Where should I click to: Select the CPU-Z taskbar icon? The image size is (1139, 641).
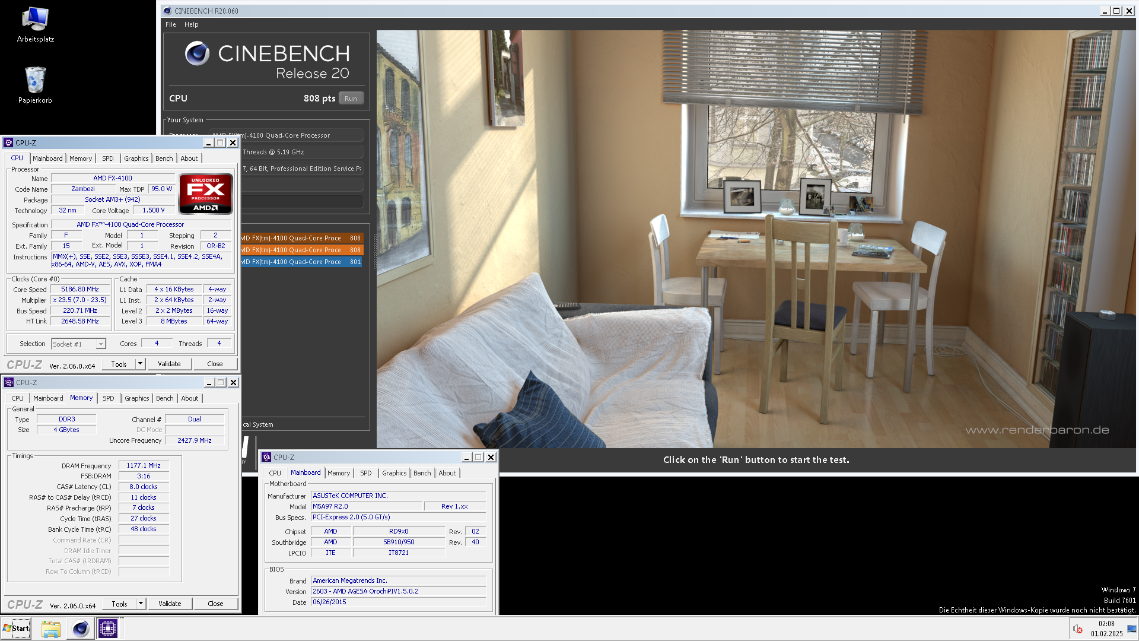pos(108,629)
